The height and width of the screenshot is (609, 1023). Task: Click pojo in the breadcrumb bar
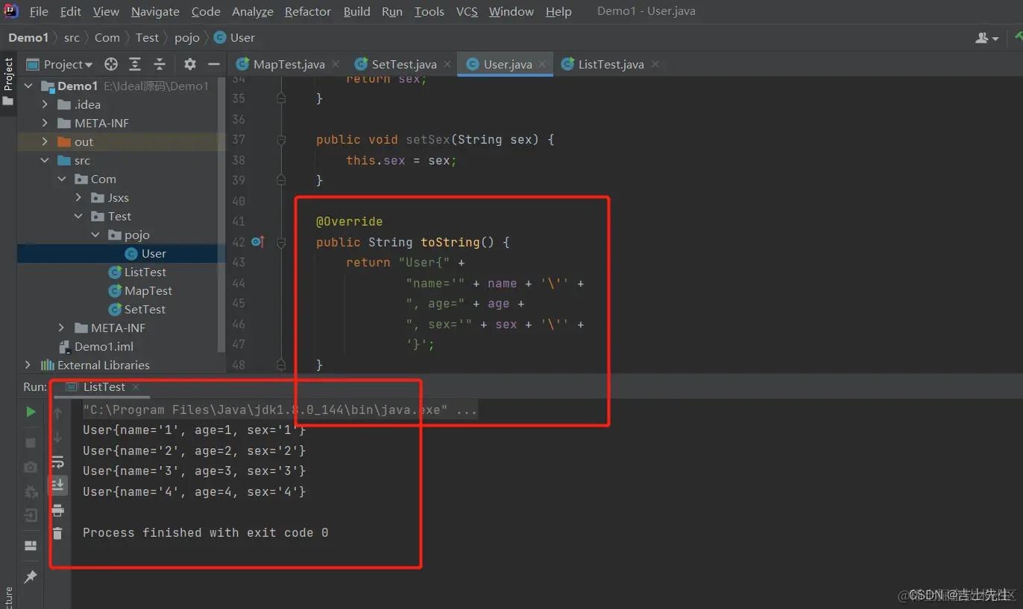[x=187, y=37]
